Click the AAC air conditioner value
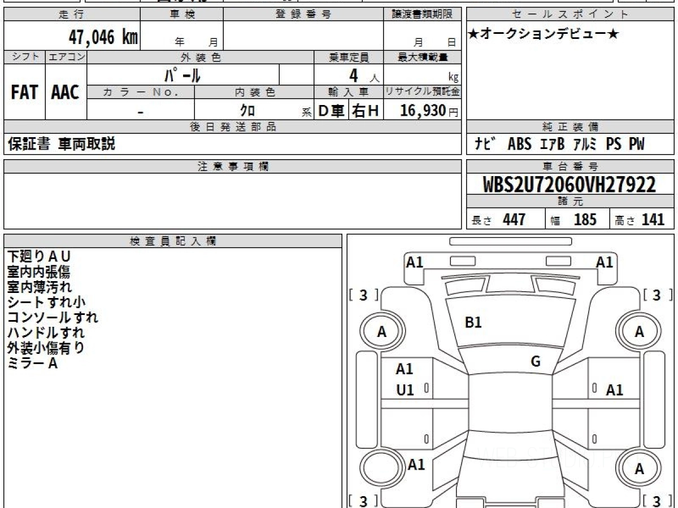The height and width of the screenshot is (508, 678). (x=66, y=93)
